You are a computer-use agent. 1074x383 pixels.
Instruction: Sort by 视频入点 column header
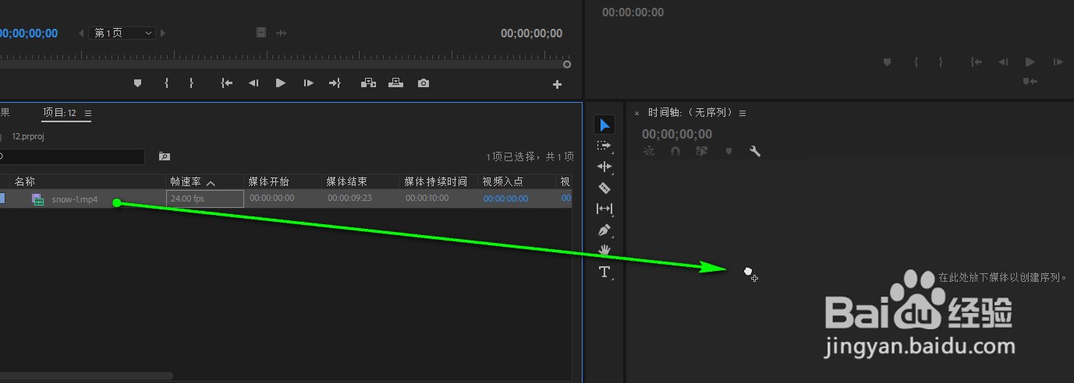pos(502,181)
